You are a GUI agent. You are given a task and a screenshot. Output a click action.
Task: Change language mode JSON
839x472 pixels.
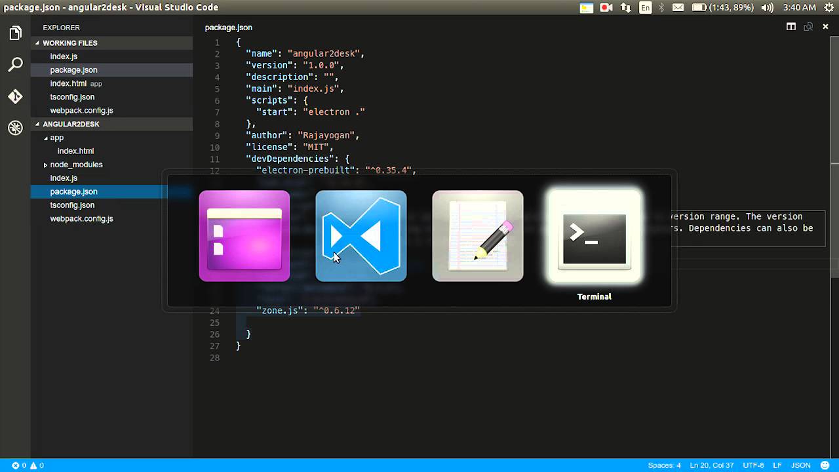(x=800, y=465)
